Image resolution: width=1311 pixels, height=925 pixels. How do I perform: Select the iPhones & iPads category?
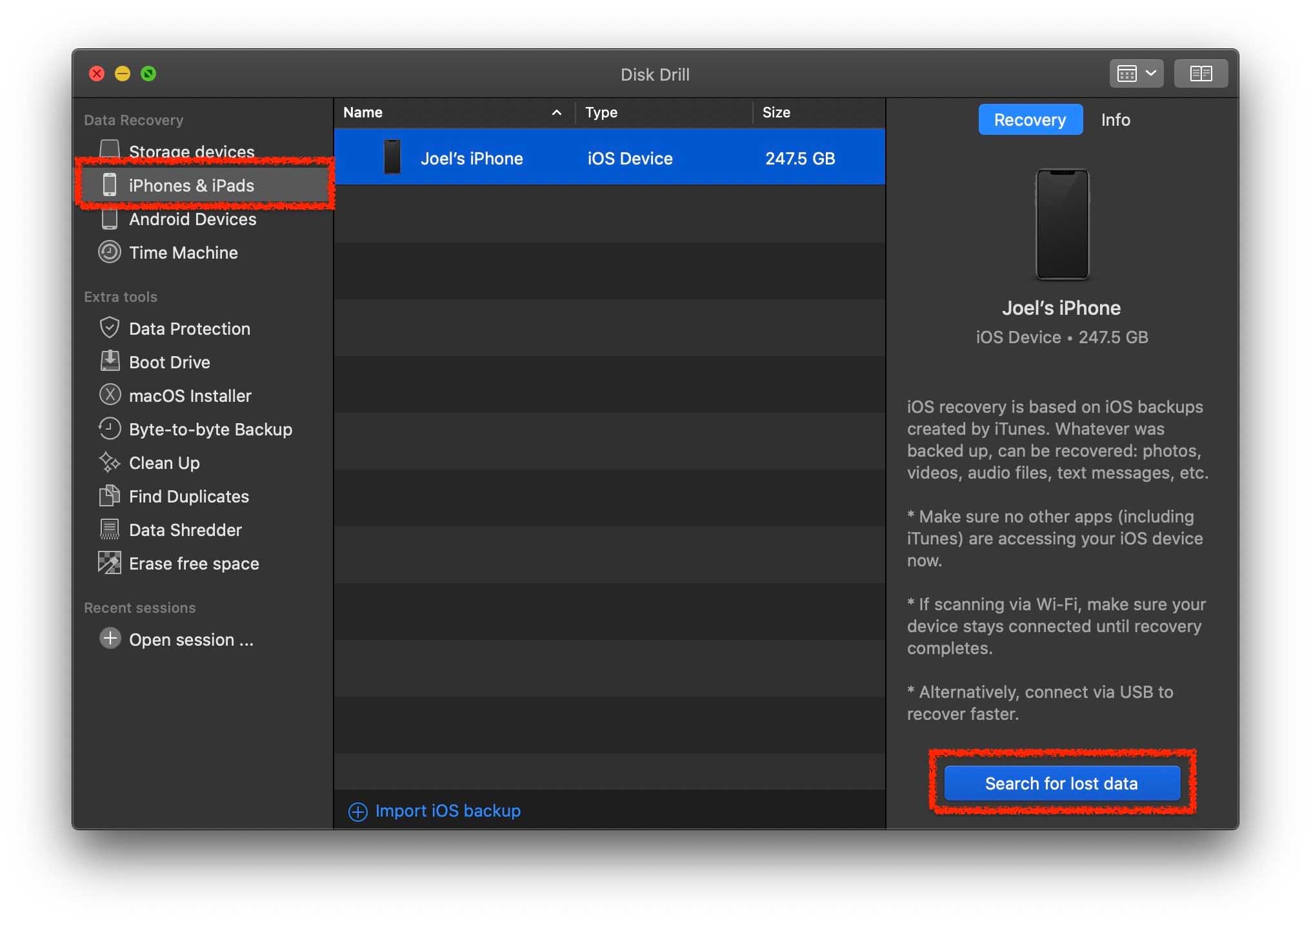point(191,184)
